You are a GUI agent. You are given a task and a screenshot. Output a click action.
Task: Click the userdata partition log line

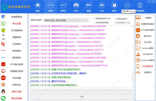69,66
